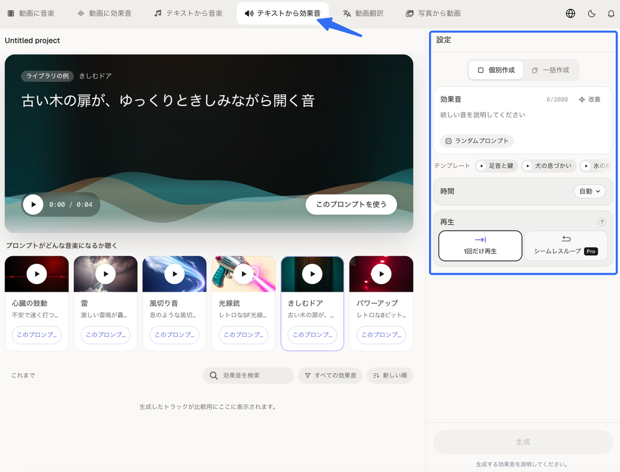620x472 pixels.
Task: Click the 0/2000 character counter
Action: pyautogui.click(x=557, y=100)
